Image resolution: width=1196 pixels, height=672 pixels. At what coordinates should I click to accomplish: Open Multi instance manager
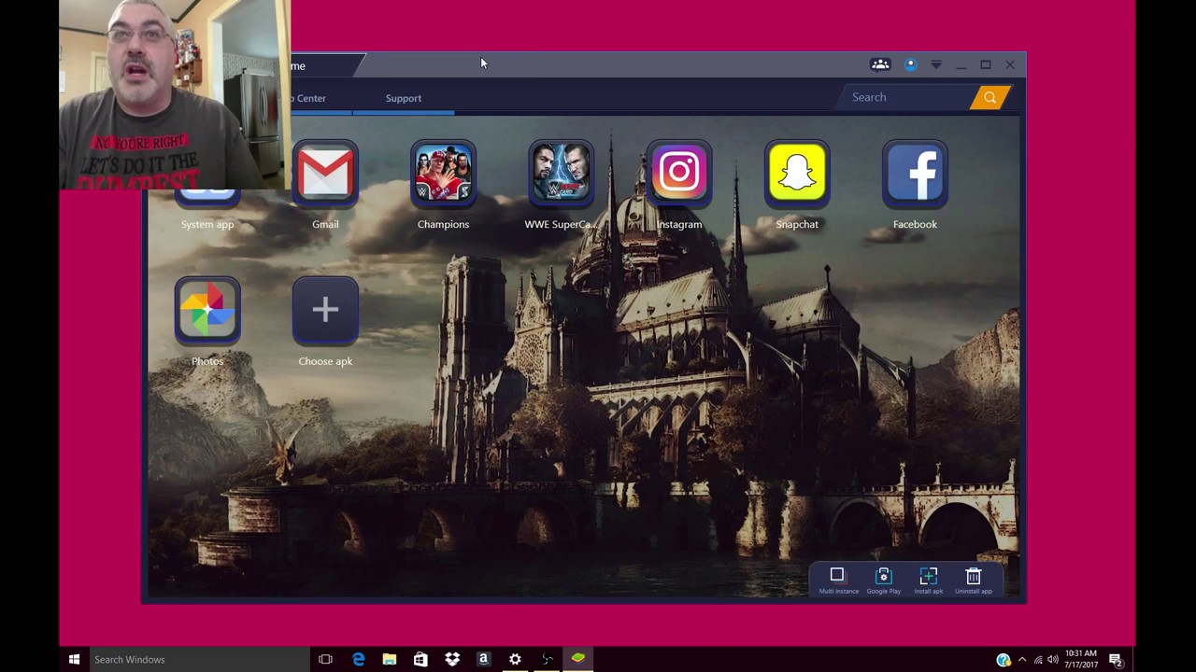837,580
